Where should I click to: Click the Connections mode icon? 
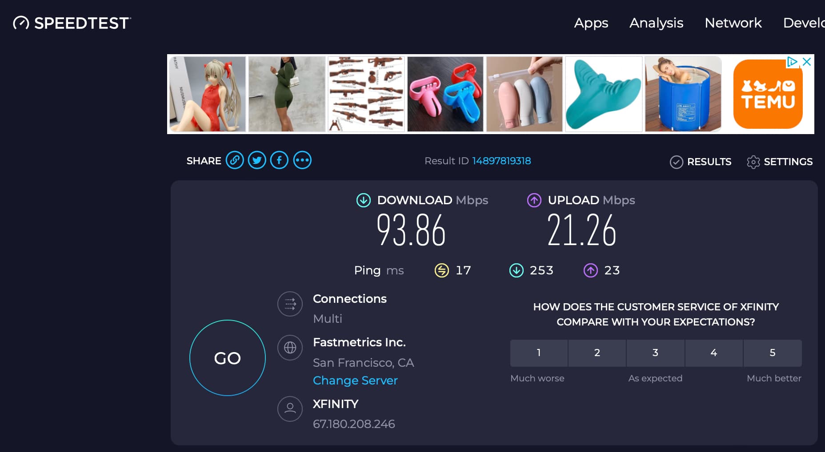point(290,304)
